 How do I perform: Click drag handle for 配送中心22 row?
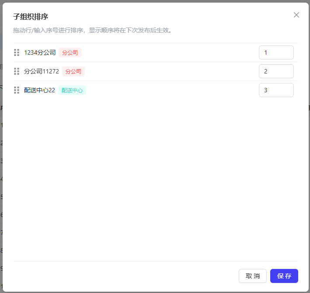click(x=17, y=90)
